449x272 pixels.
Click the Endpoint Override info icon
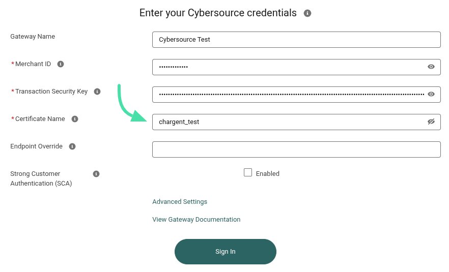pyautogui.click(x=72, y=146)
